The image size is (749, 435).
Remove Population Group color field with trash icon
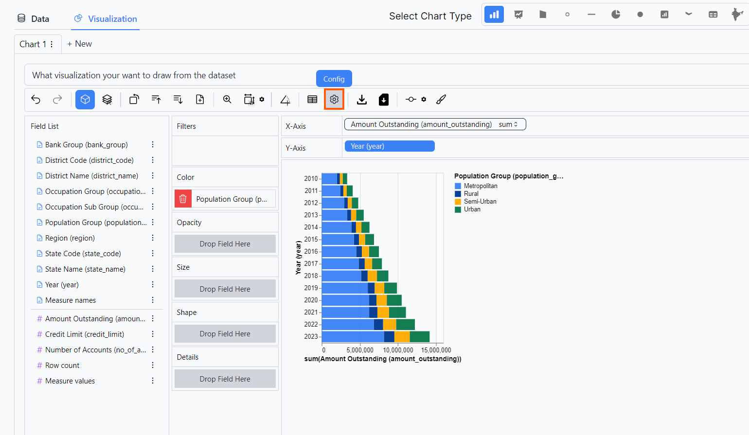(x=183, y=199)
